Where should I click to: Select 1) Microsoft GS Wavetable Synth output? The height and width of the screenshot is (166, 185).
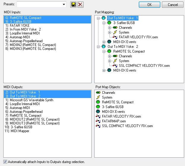click(x=47, y=100)
